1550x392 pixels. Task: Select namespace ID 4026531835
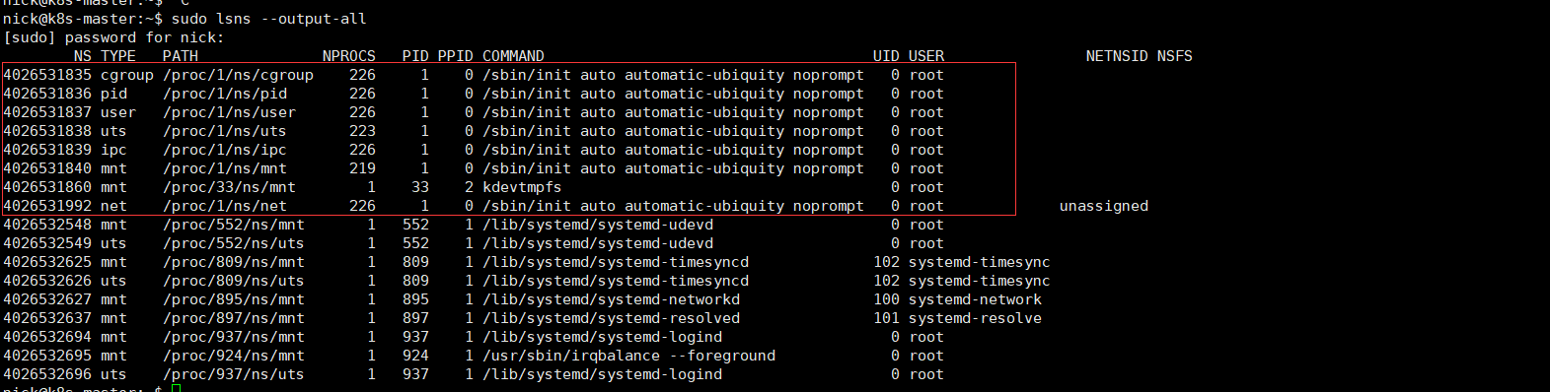pyautogui.click(x=47, y=75)
